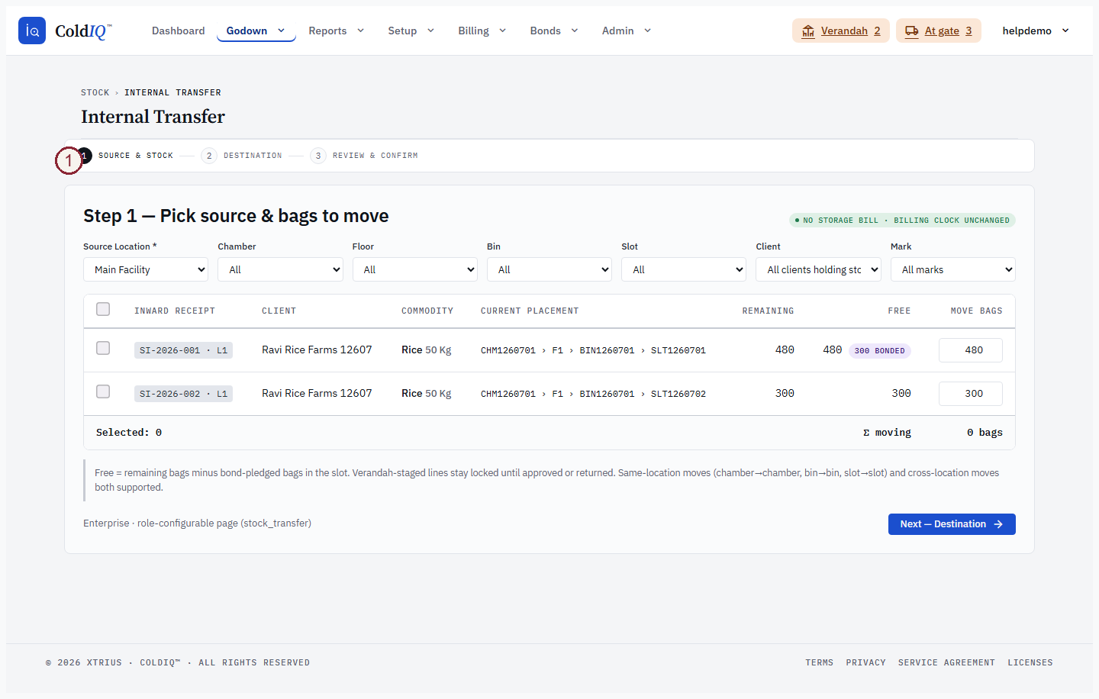Click the SI-2026-002 receipt tag
The width and height of the screenshot is (1099, 699).
pyautogui.click(x=183, y=394)
